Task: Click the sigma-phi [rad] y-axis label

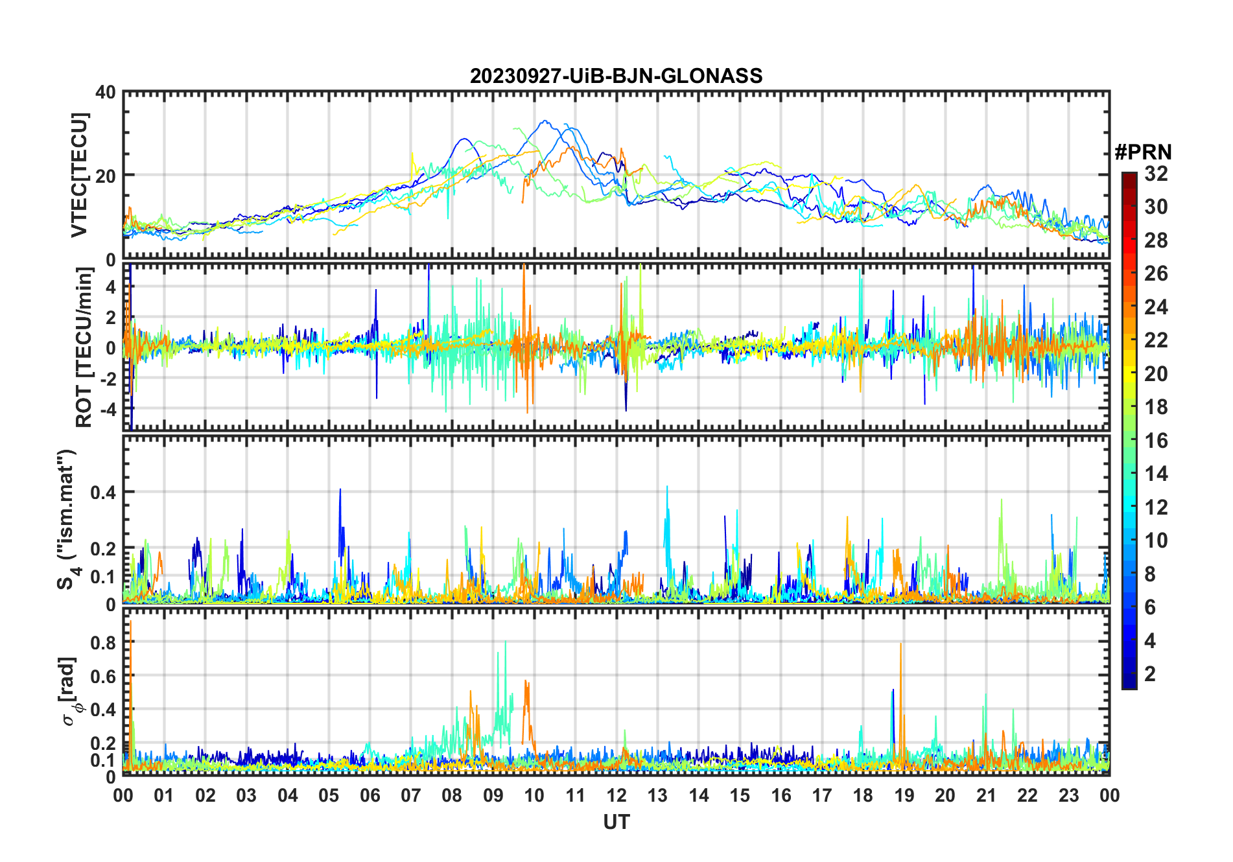Action: 71,692
